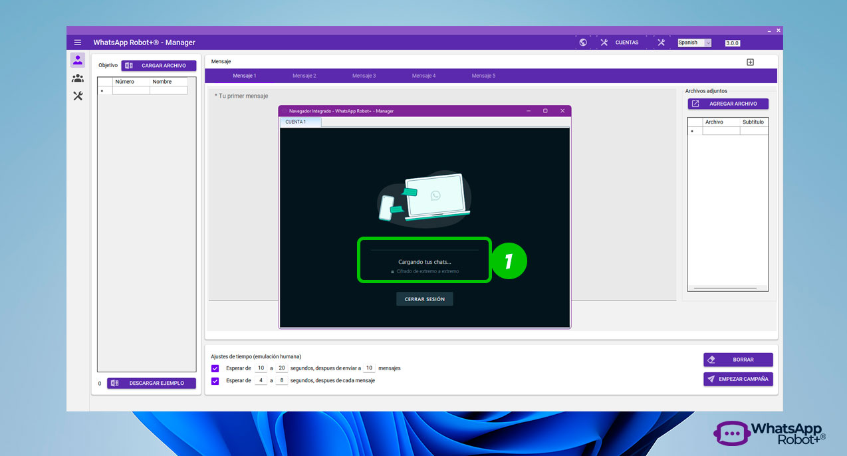Close the Navegador Integrado window
847x456 pixels.
click(562, 111)
